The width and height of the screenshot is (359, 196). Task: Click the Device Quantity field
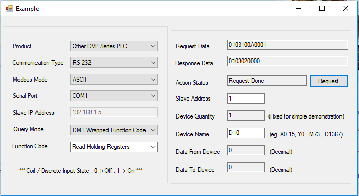246,115
